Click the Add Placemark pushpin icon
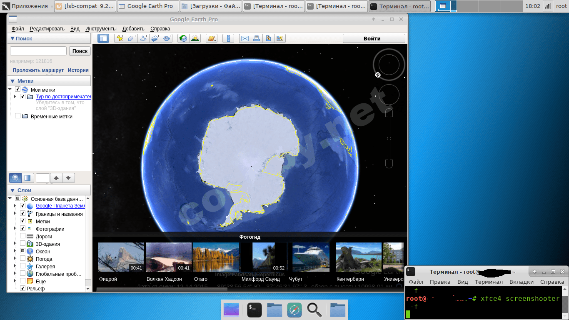Viewport: 569px width, 320px height. pyautogui.click(x=120, y=38)
